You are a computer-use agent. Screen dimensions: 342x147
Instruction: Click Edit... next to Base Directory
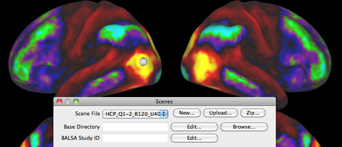[194, 127]
